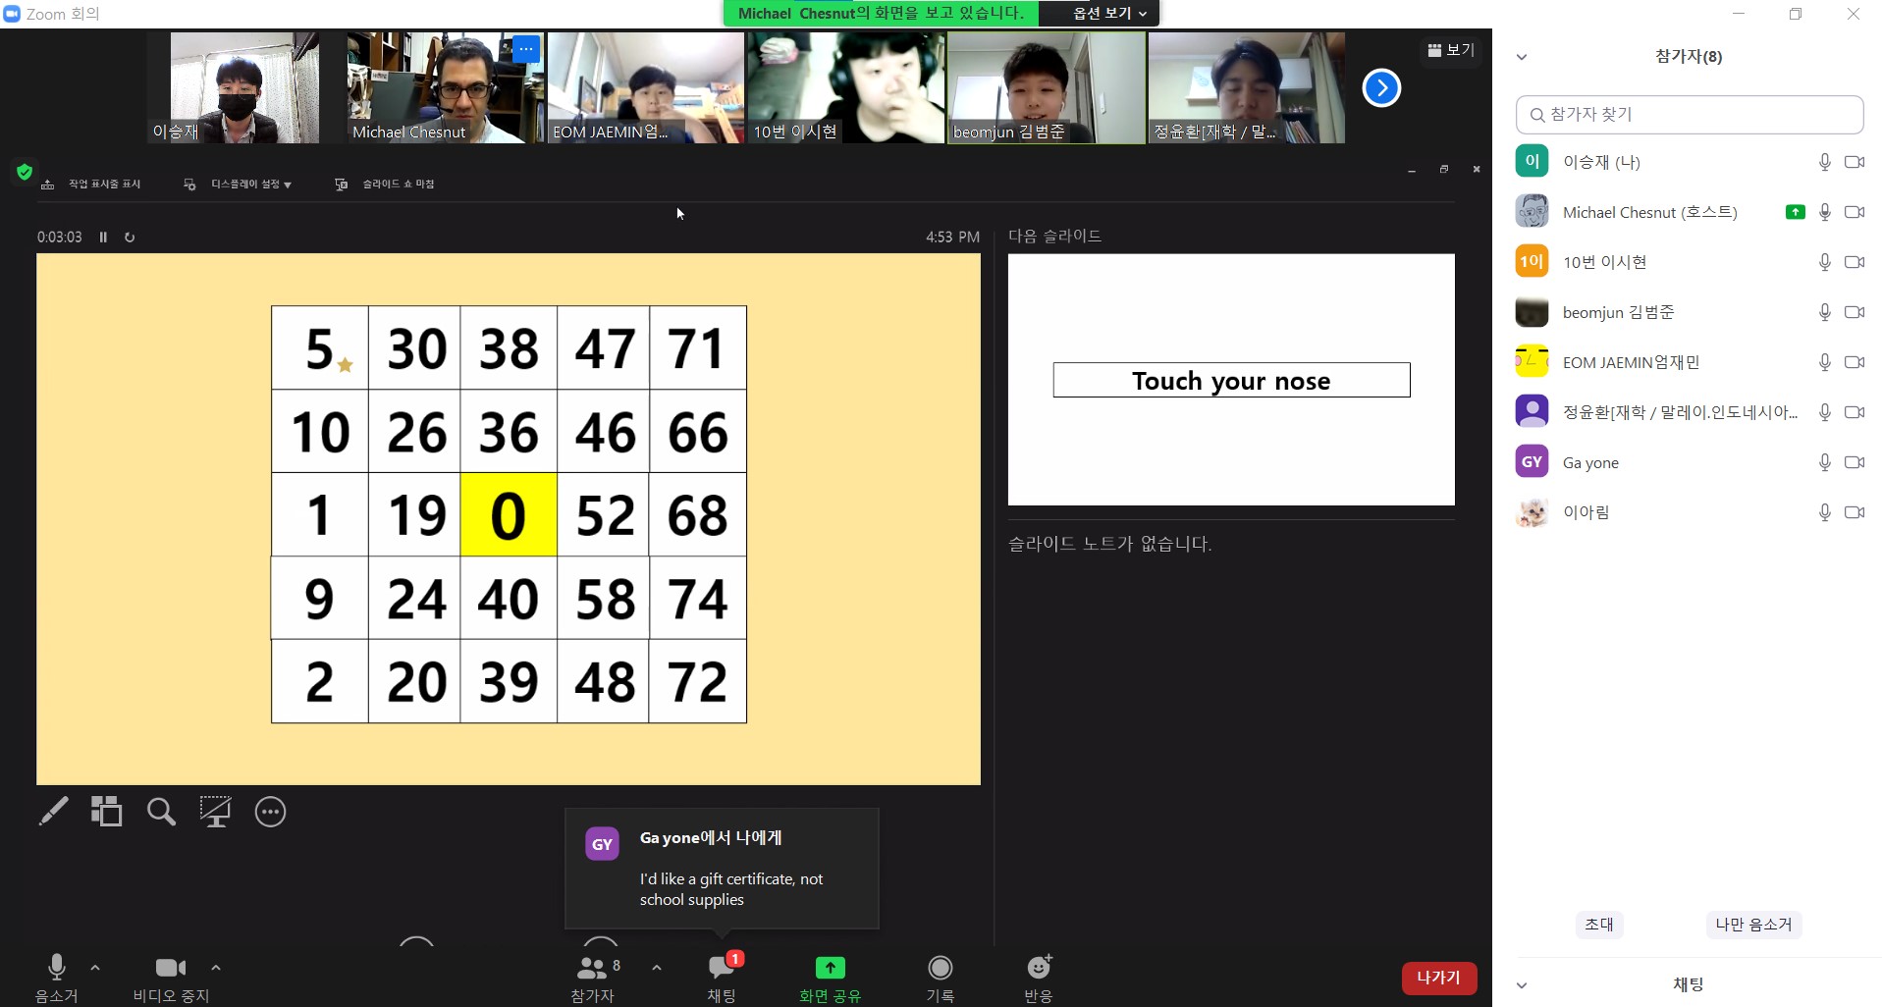1882x1007 pixels.
Task: Click the record button icon
Action: pyautogui.click(x=941, y=968)
